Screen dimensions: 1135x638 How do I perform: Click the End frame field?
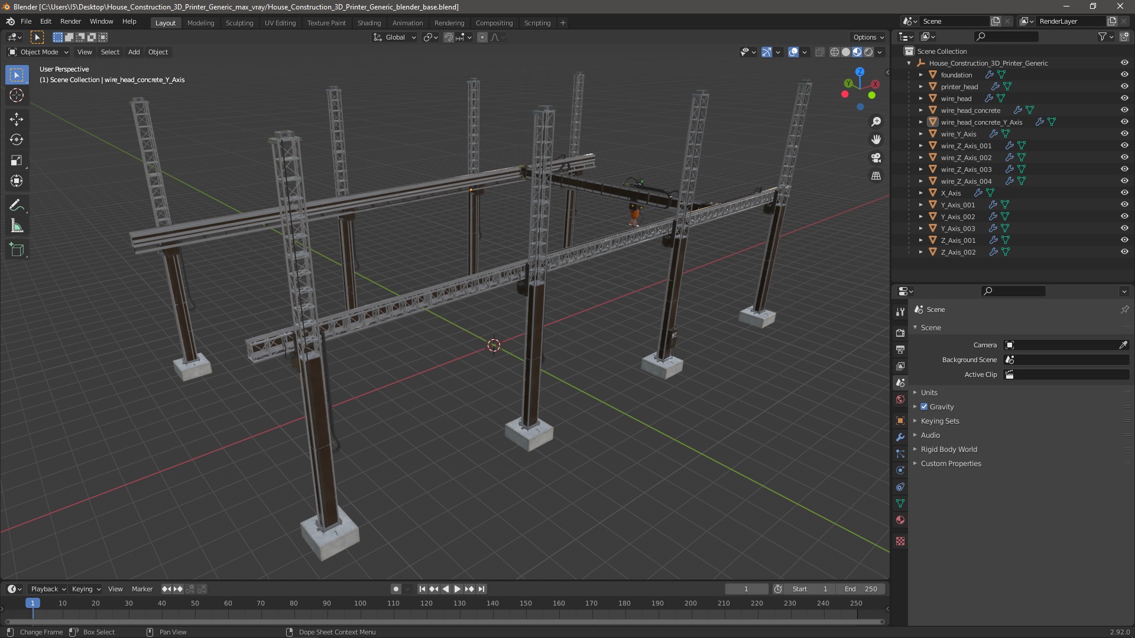(860, 589)
